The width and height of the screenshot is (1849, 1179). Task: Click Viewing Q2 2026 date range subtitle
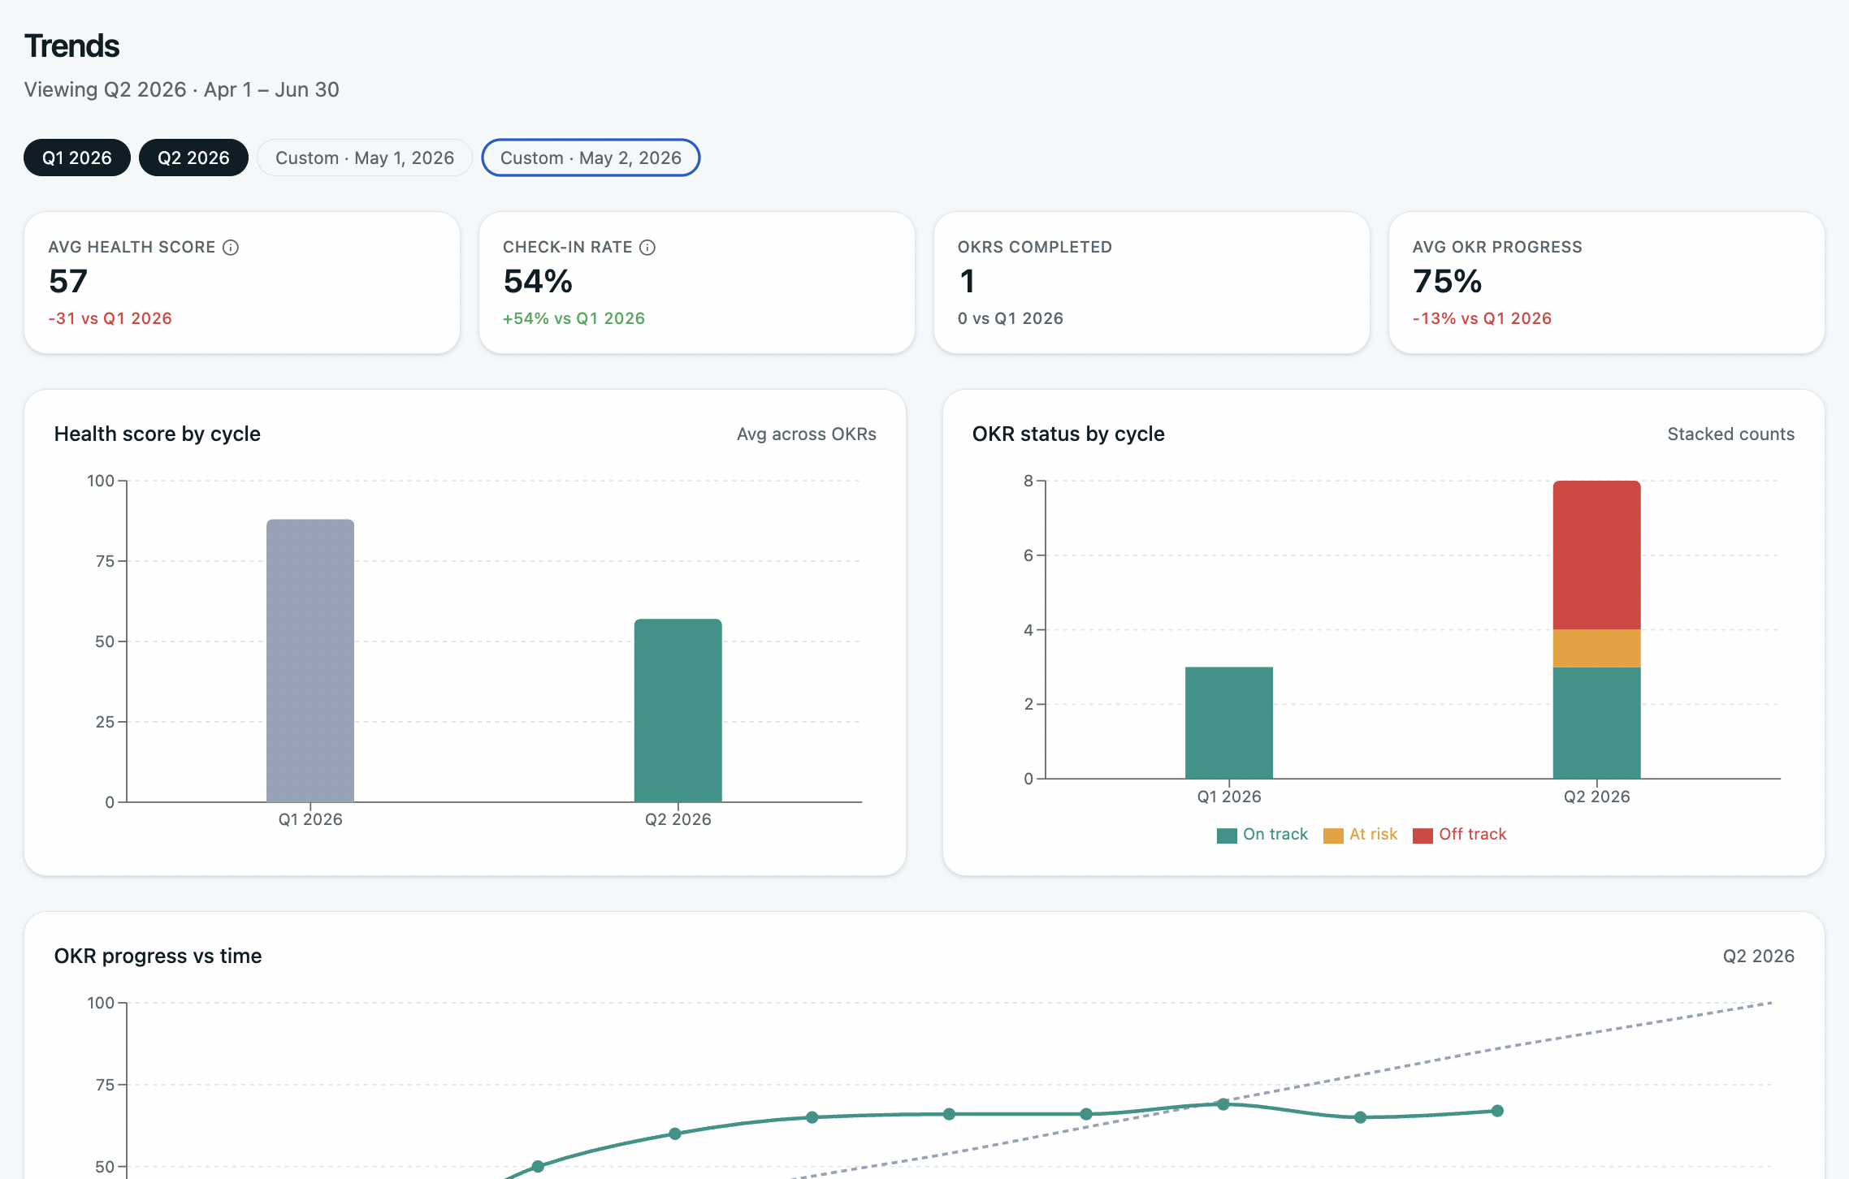coord(182,89)
